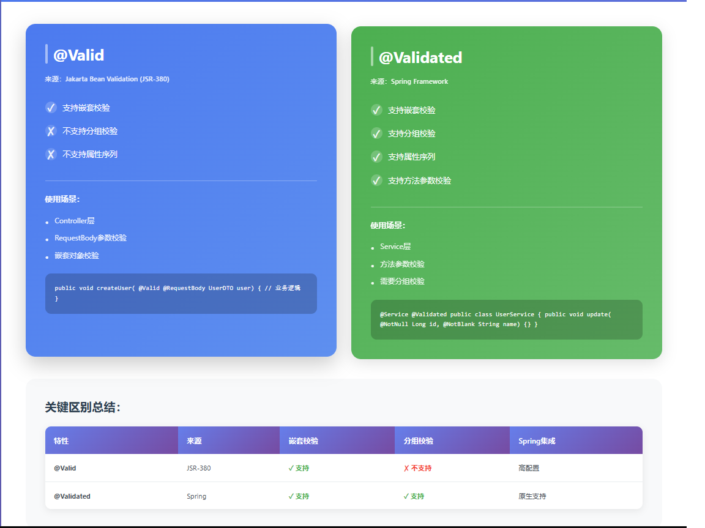Click the 来源 column header
This screenshot has width=705, height=528.
click(229, 441)
